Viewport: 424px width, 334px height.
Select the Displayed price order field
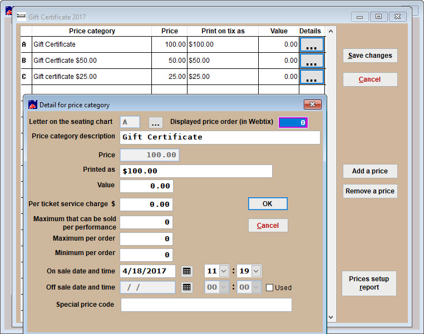(x=293, y=123)
